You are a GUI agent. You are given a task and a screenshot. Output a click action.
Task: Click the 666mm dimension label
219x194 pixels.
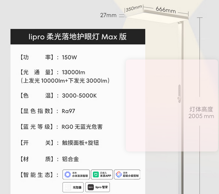pyautogui.click(x=166, y=10)
